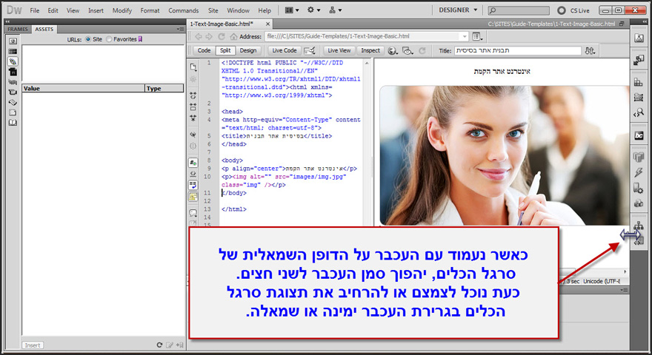Toggle line numbers icon in coding toolbar
The image size is (652, 355).
(x=193, y=163)
